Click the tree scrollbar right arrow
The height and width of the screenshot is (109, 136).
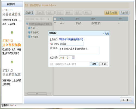51,94
